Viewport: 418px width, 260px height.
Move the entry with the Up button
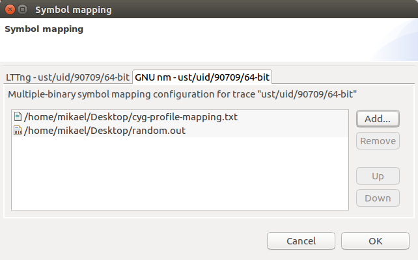[378, 176]
